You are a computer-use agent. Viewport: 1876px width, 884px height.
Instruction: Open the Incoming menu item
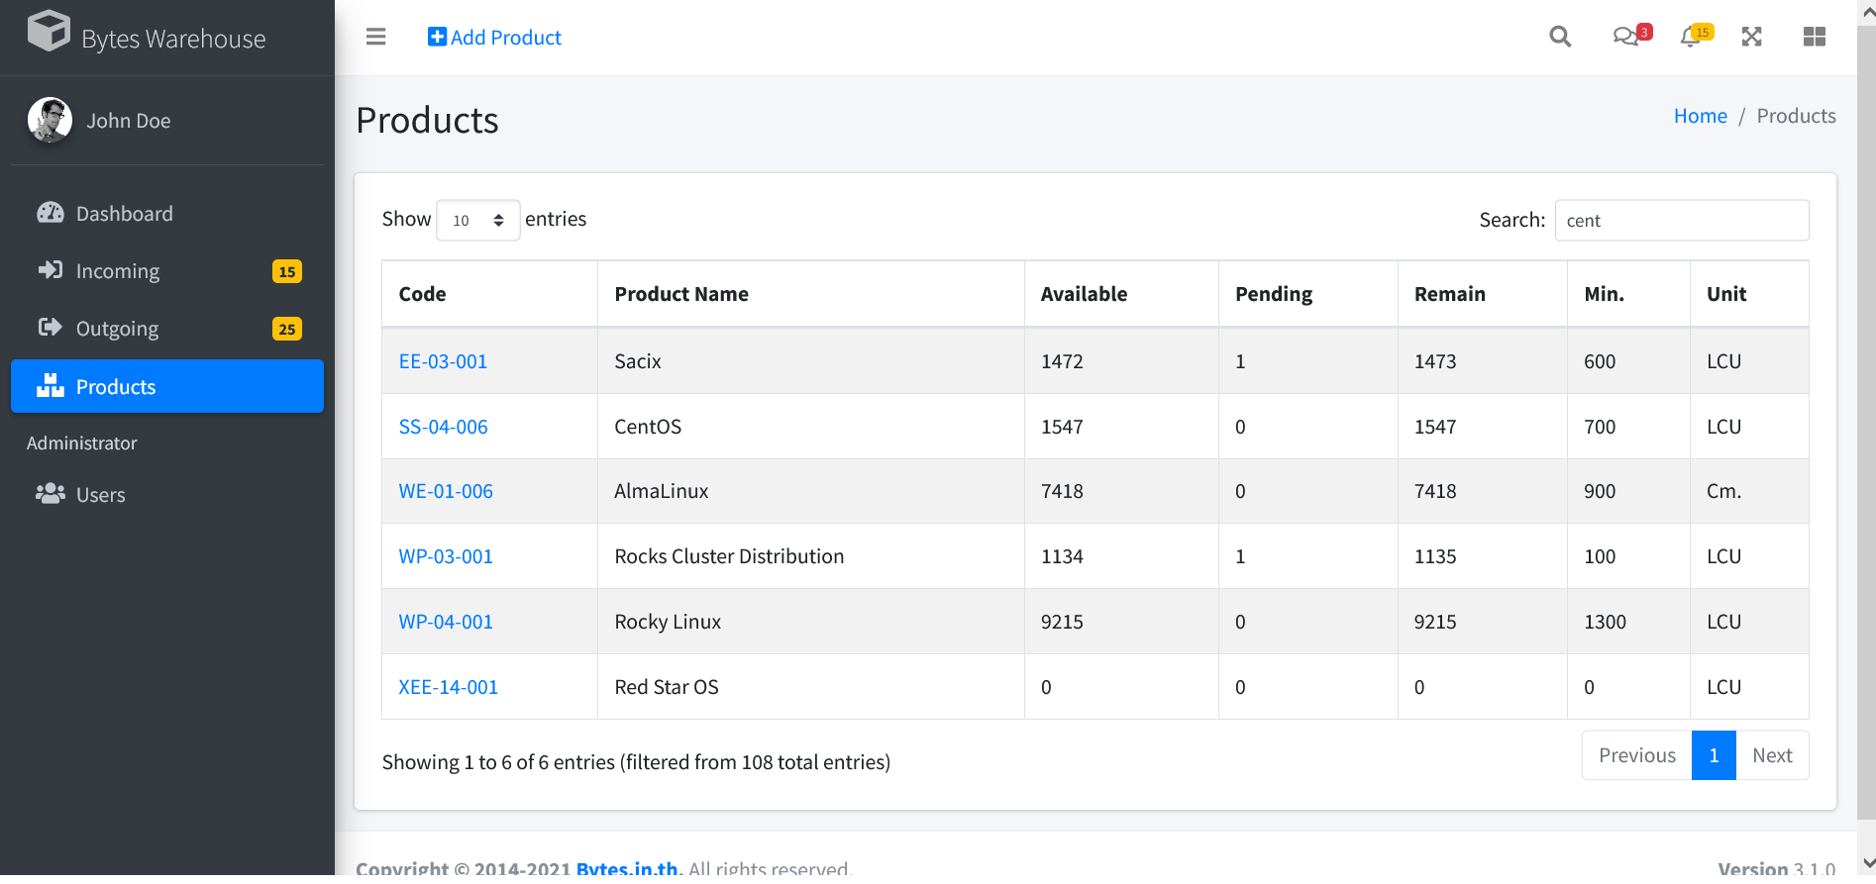pos(167,271)
